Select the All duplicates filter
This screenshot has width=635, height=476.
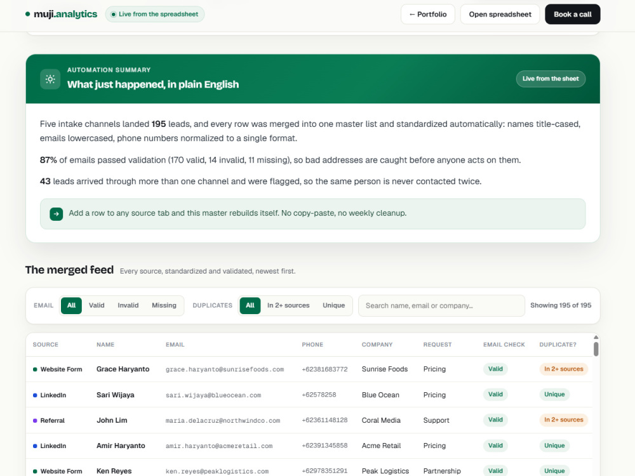coord(250,306)
